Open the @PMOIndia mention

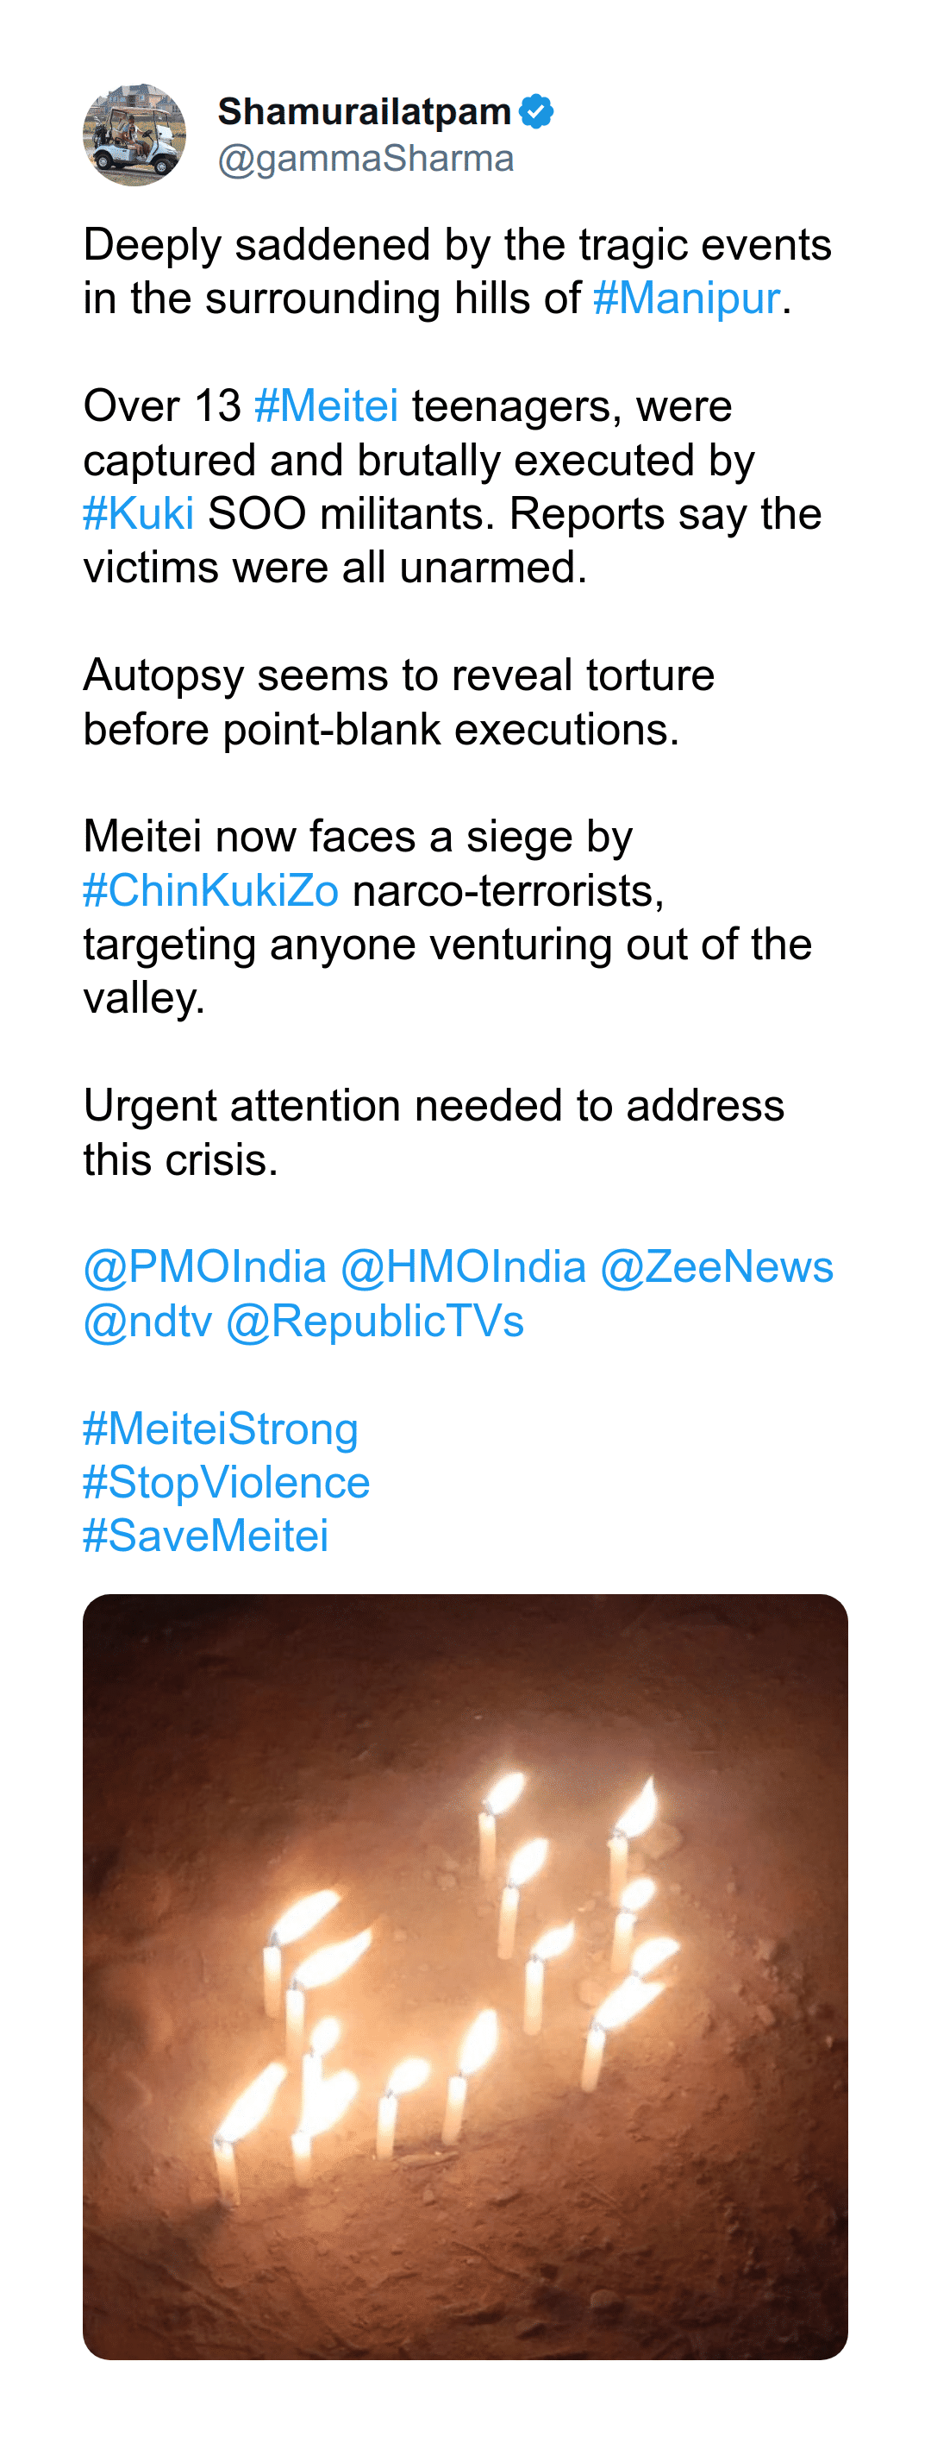tap(205, 1267)
